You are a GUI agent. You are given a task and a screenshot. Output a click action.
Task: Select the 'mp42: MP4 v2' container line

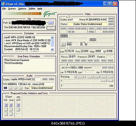click(20, 37)
